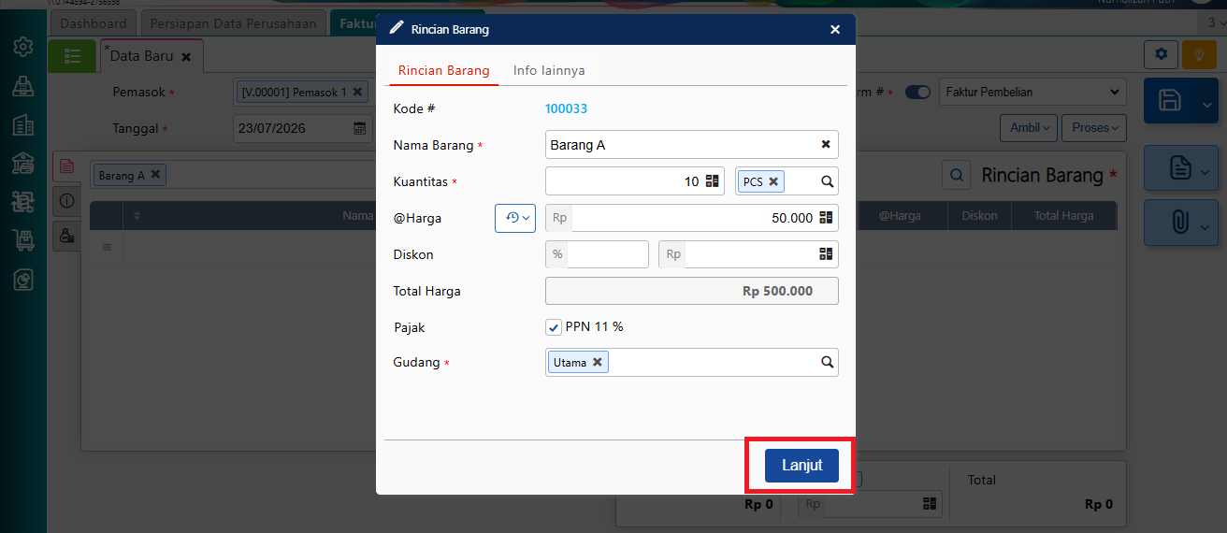Click into @Harga price input
The height and width of the screenshot is (533, 1227).
(x=693, y=217)
